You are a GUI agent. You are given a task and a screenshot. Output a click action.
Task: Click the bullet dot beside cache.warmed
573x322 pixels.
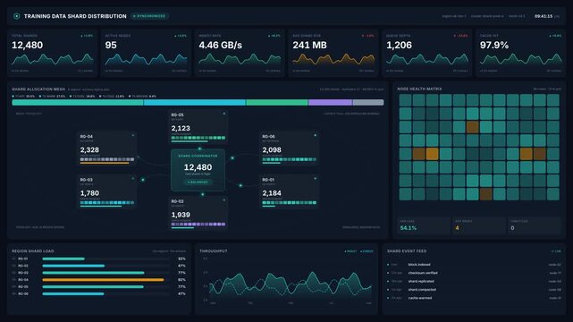[x=388, y=298]
